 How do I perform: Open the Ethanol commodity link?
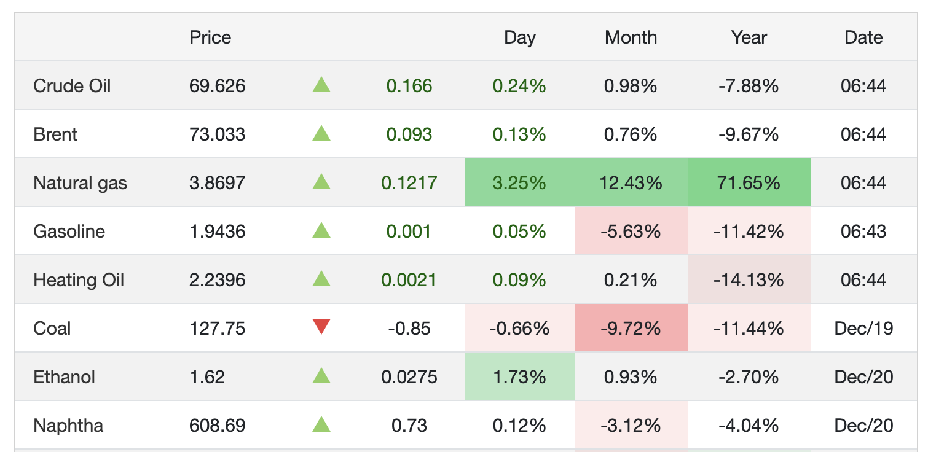pos(64,376)
